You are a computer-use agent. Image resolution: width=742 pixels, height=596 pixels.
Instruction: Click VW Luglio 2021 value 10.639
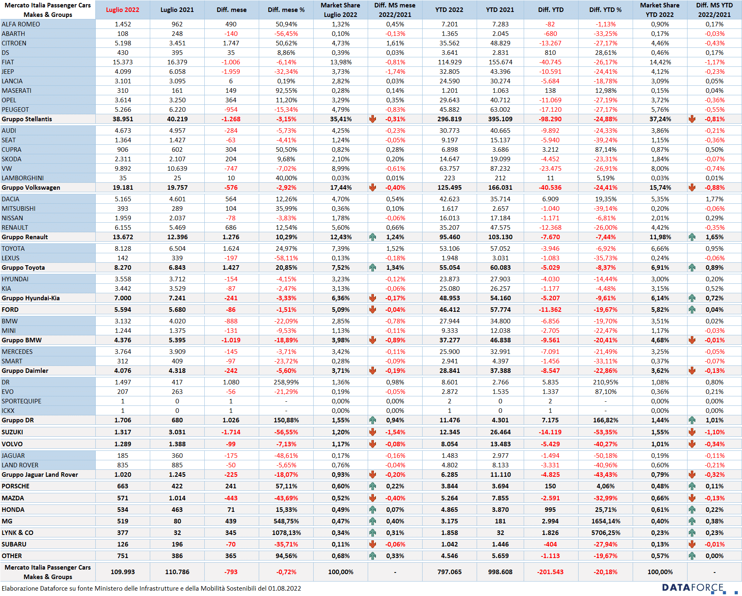pos(177,169)
